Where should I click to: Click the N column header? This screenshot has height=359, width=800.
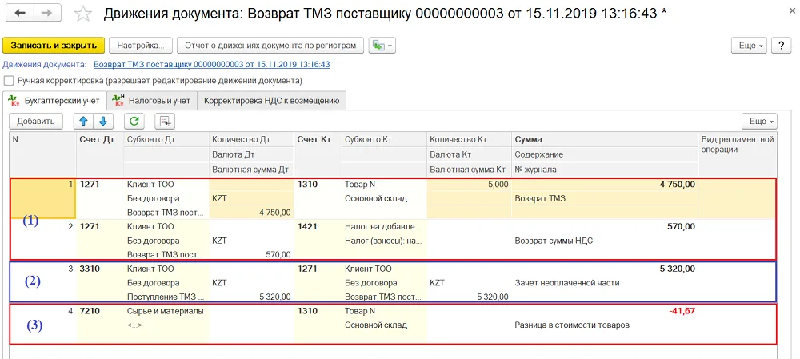point(43,154)
